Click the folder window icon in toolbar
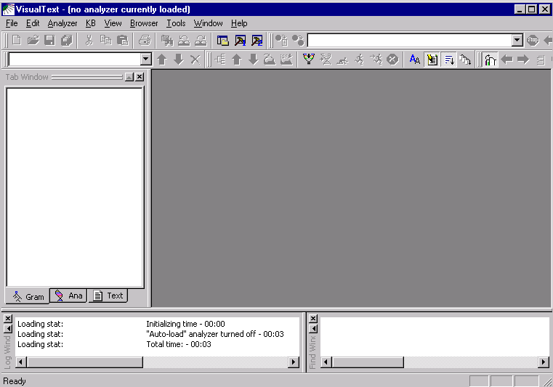The height and width of the screenshot is (387, 553). coord(223,41)
